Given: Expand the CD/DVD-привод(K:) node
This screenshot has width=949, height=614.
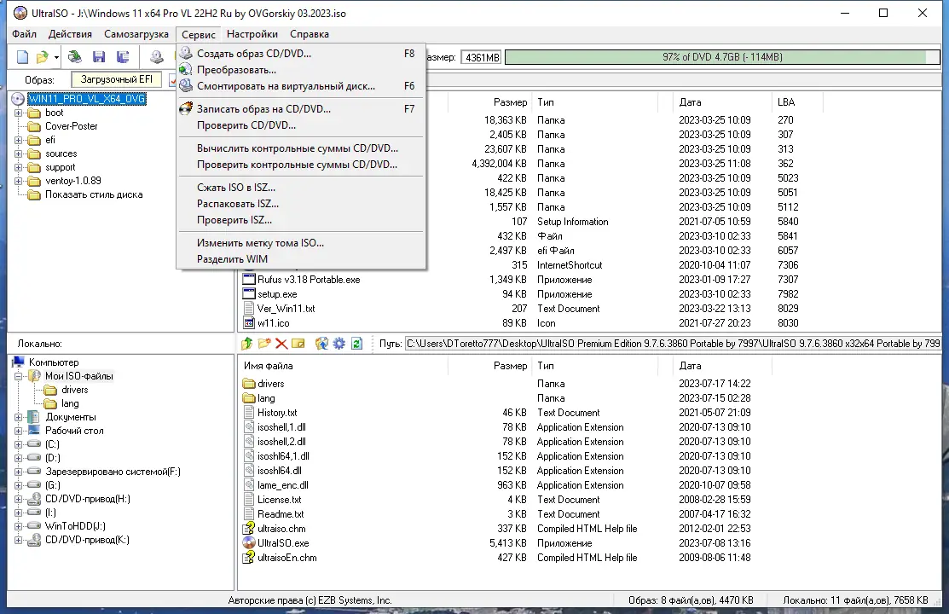Looking at the screenshot, I should [18, 540].
